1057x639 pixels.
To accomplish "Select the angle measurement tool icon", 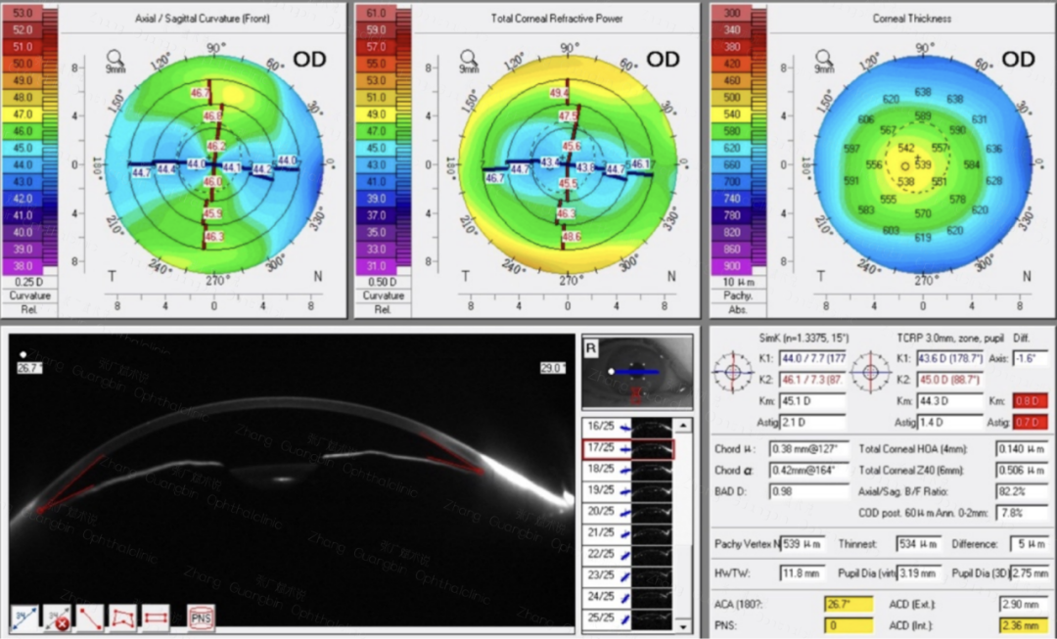I will point(23,616).
